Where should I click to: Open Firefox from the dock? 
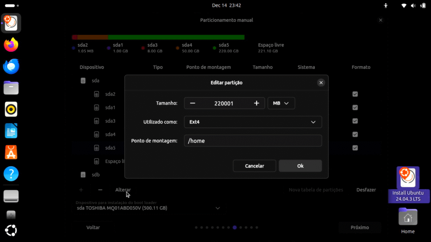[11, 45]
